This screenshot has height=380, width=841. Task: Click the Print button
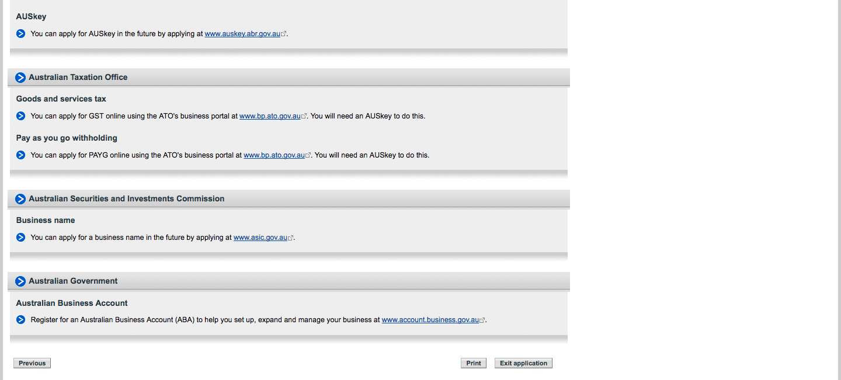[474, 363]
